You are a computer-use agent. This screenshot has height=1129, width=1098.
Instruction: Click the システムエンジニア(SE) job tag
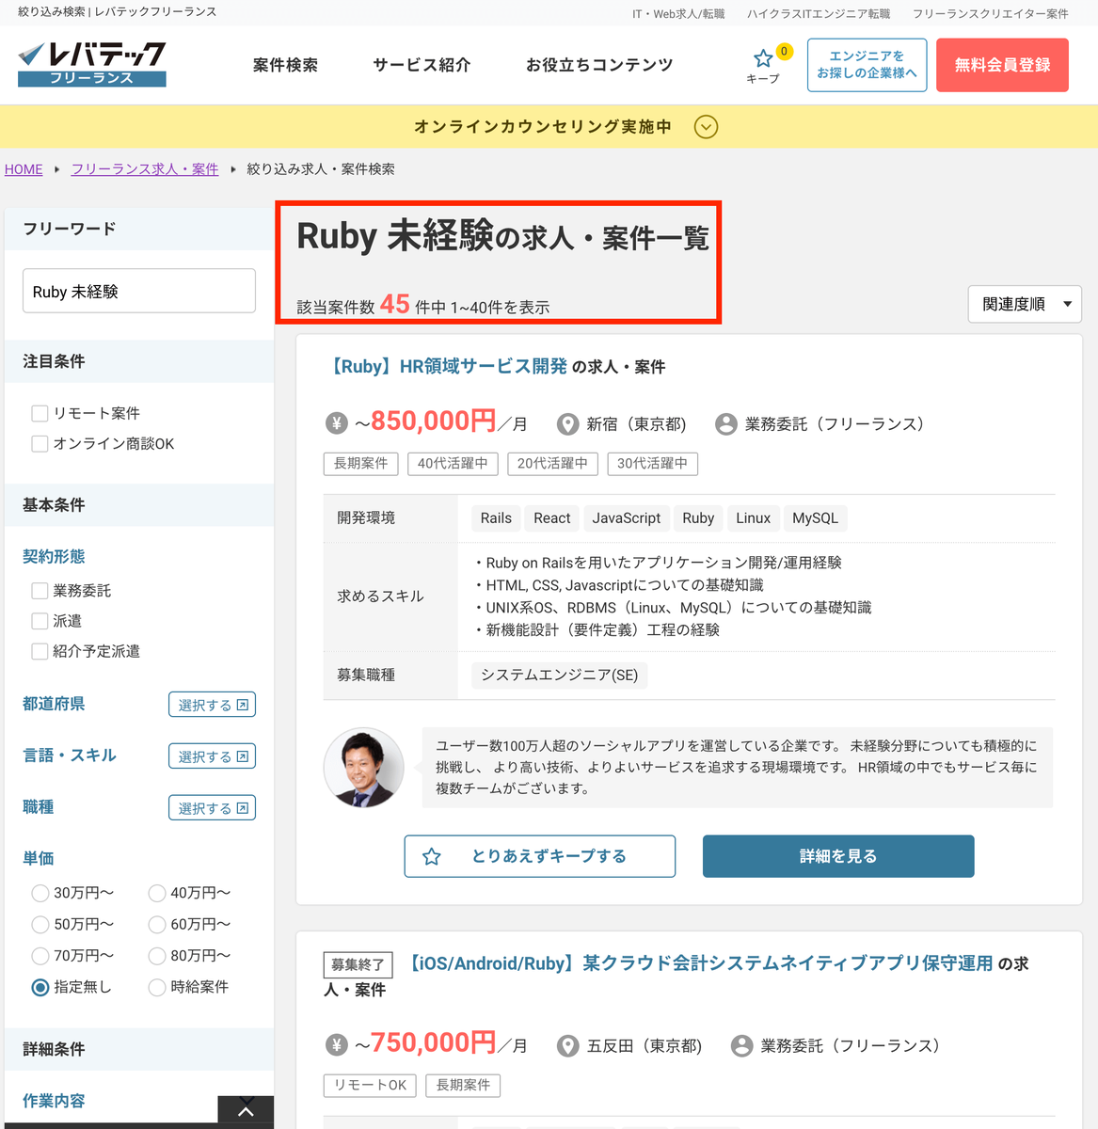(560, 675)
